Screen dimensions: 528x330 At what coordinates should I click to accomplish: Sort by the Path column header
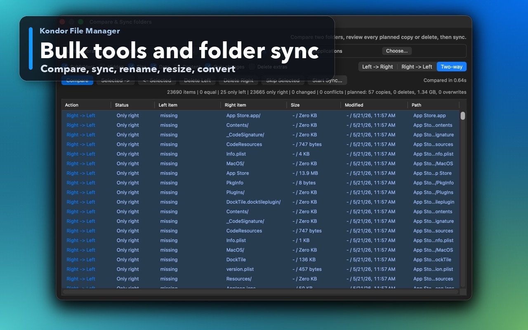433,105
